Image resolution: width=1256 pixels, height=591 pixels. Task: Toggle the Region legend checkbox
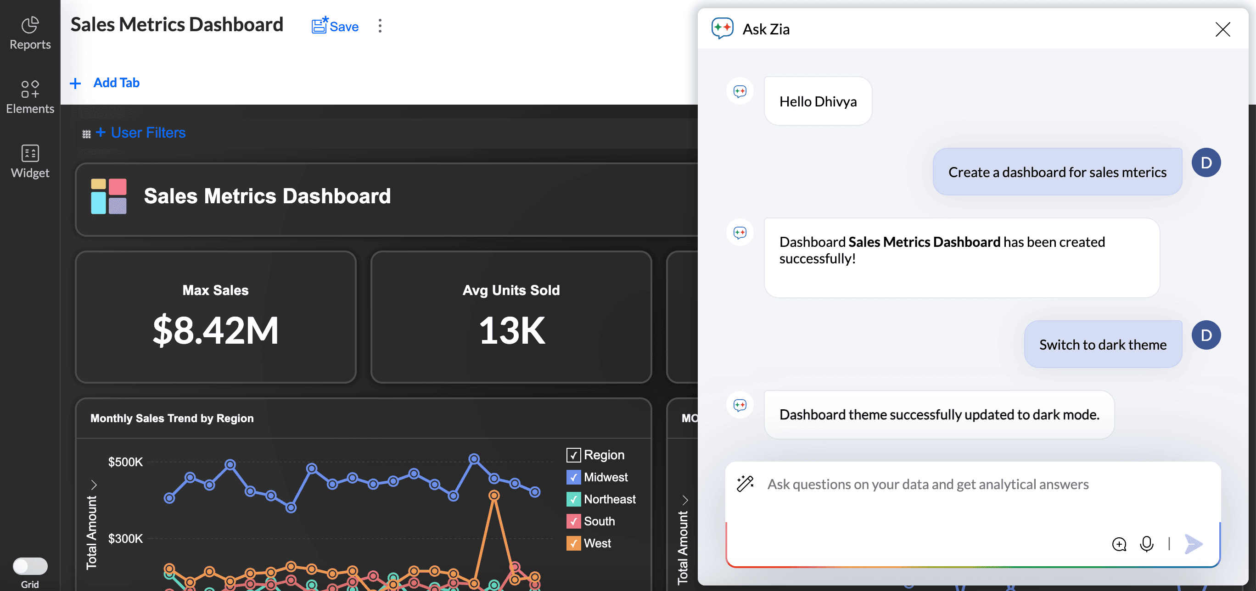(x=573, y=455)
